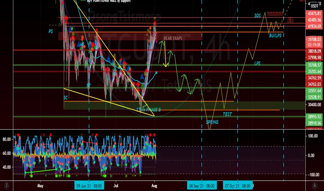This screenshot has height=191, width=324.
Task: Click the 60.00 left indicator scale value
Action: point(7,153)
